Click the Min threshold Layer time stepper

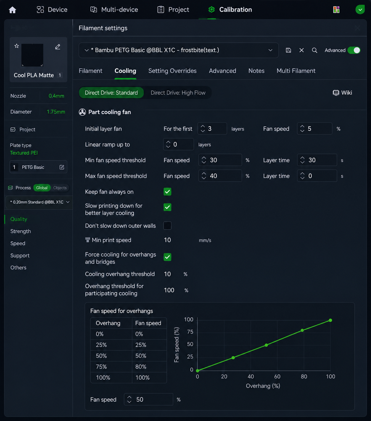point(302,160)
